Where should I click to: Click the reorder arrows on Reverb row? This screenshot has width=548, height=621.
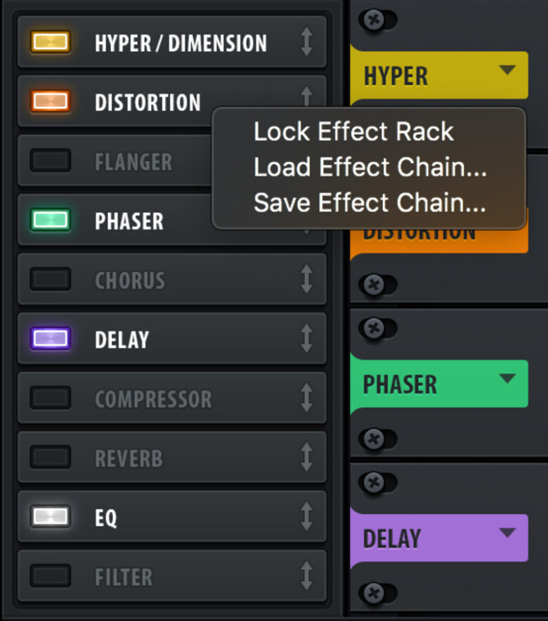pos(306,458)
